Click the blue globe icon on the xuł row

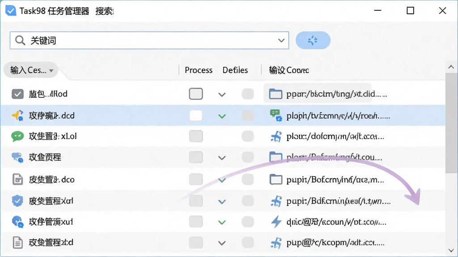(x=17, y=222)
